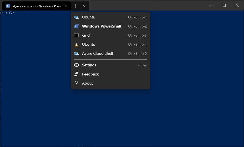This screenshot has height=147, width=244.
Task: Click the Settings gear icon
Action: (76, 65)
